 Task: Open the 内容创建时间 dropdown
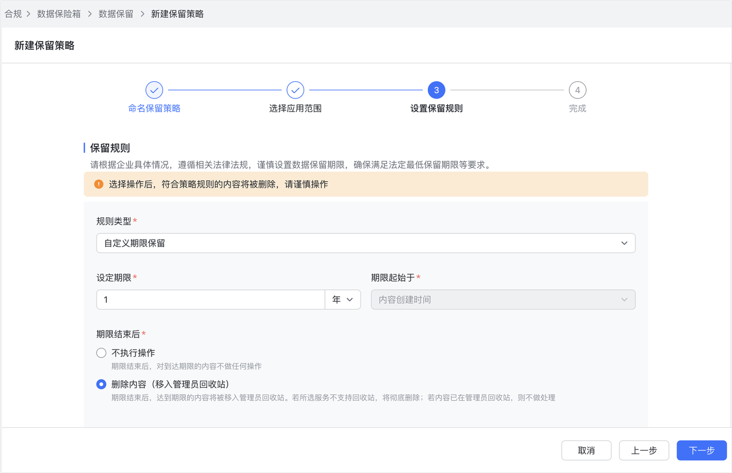pos(503,300)
